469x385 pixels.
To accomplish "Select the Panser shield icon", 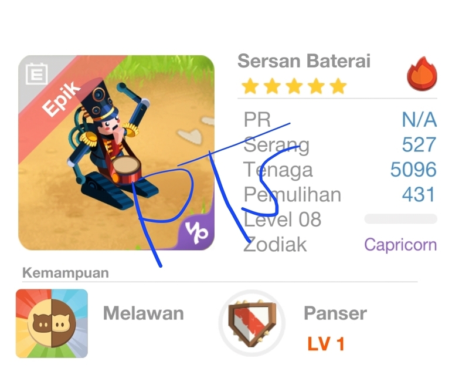I will pyautogui.click(x=252, y=323).
